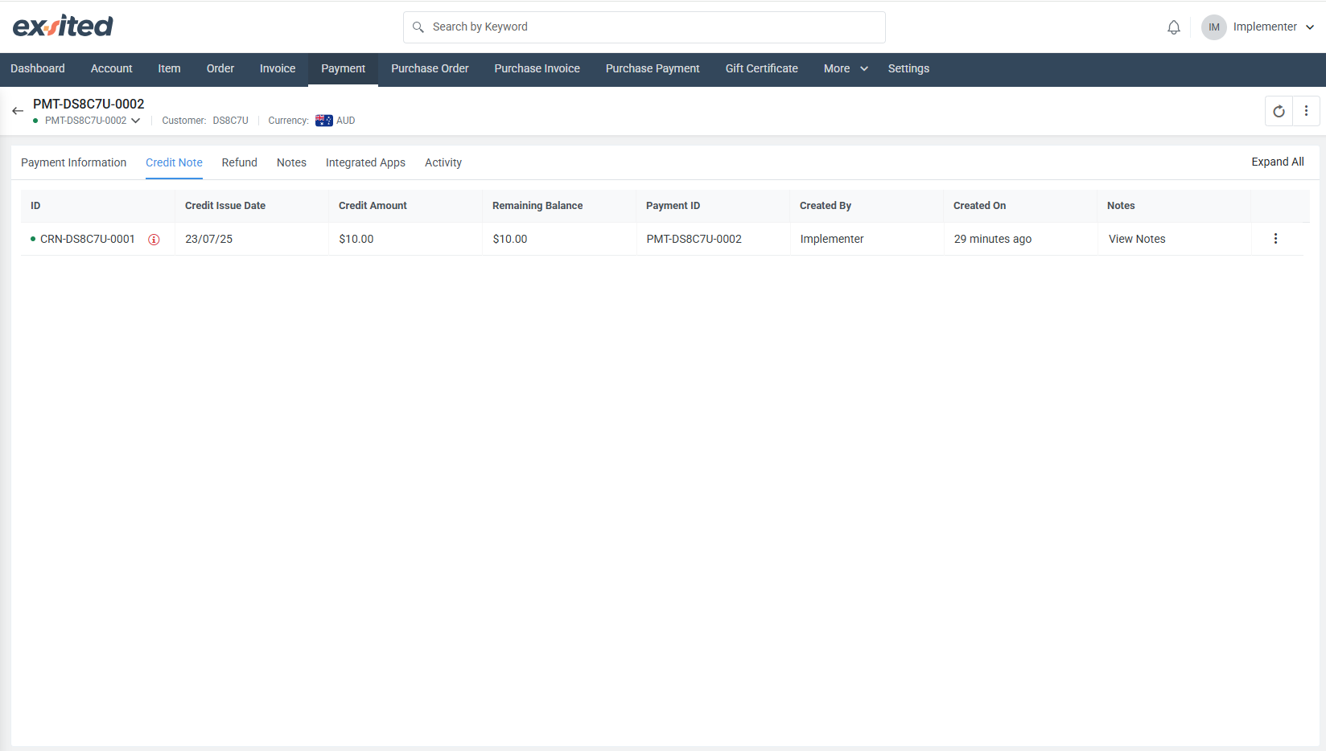The height and width of the screenshot is (751, 1326).
Task: Click Payment ID PMT-DS8C7U-0002 cell
Action: [x=694, y=239]
